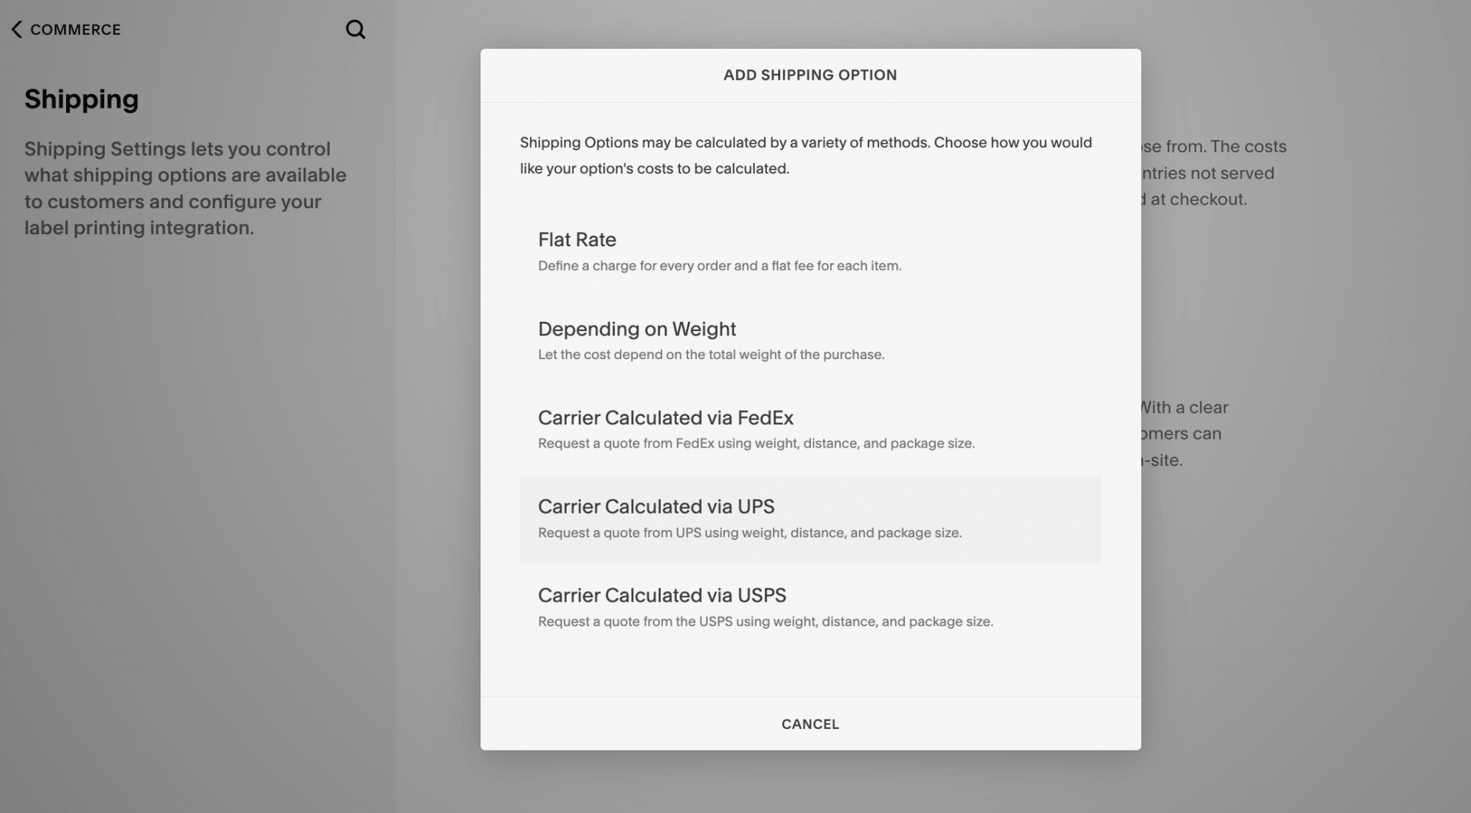
Task: Click the ADD SHIPPING OPTION dialog title
Action: pyautogui.click(x=809, y=75)
